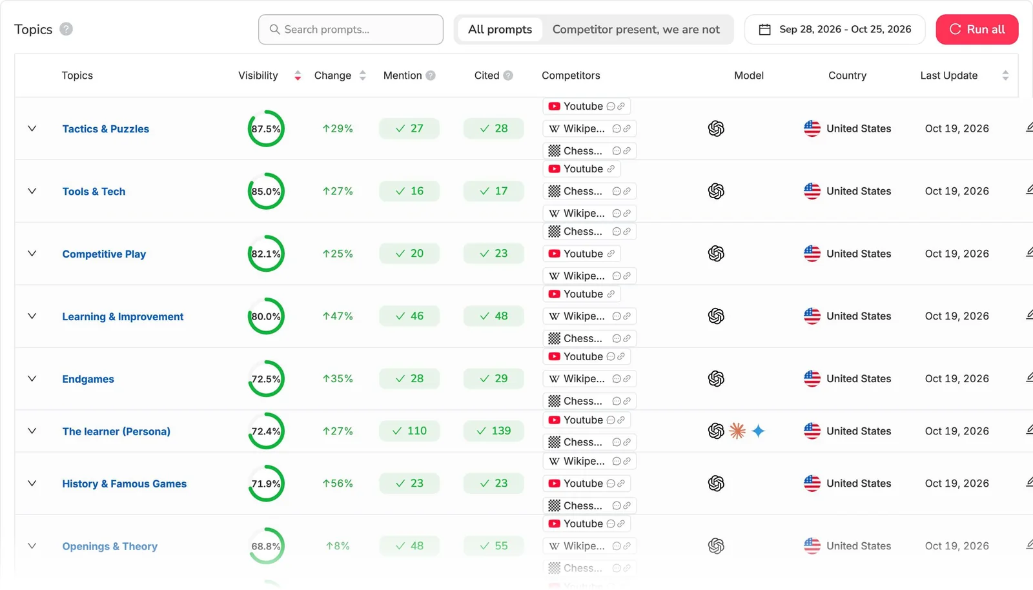Expand the Tools & Tech topic row
Image resolution: width=1033 pixels, height=590 pixels.
tap(32, 191)
